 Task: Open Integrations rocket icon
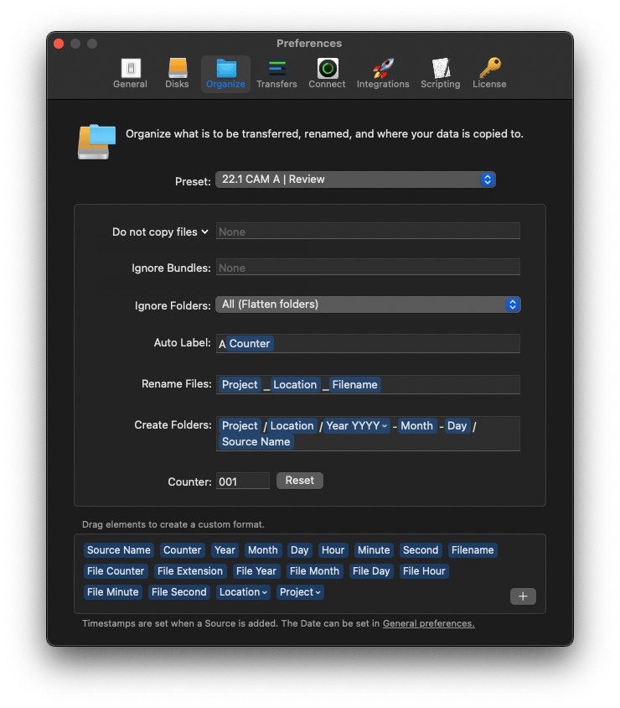383,73
